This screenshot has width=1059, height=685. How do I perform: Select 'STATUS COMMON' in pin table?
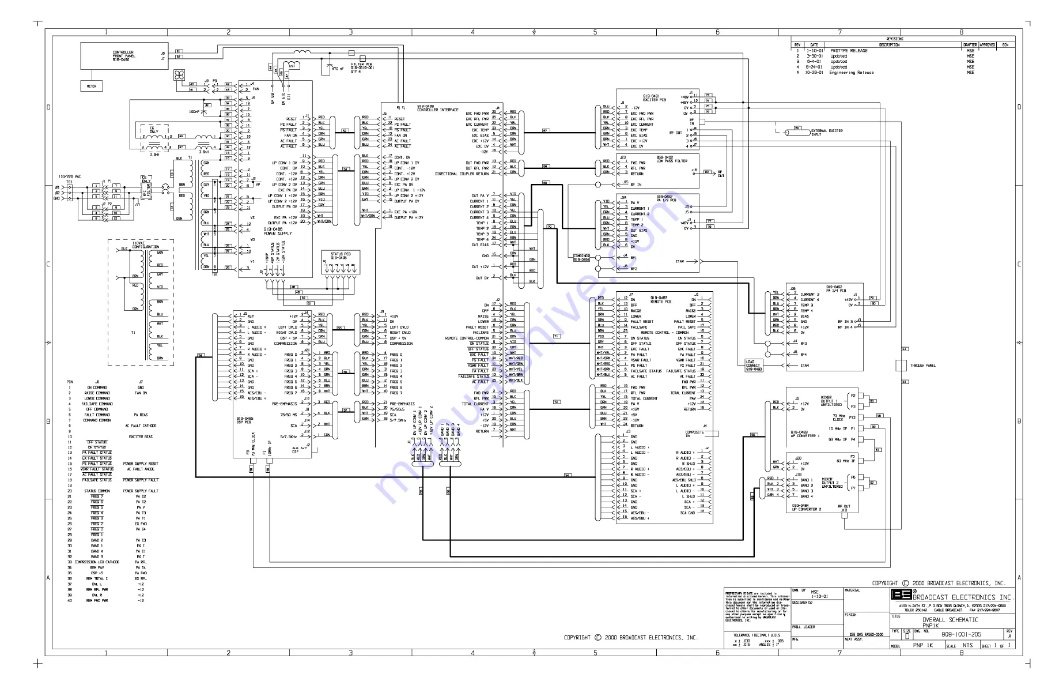(x=97, y=491)
